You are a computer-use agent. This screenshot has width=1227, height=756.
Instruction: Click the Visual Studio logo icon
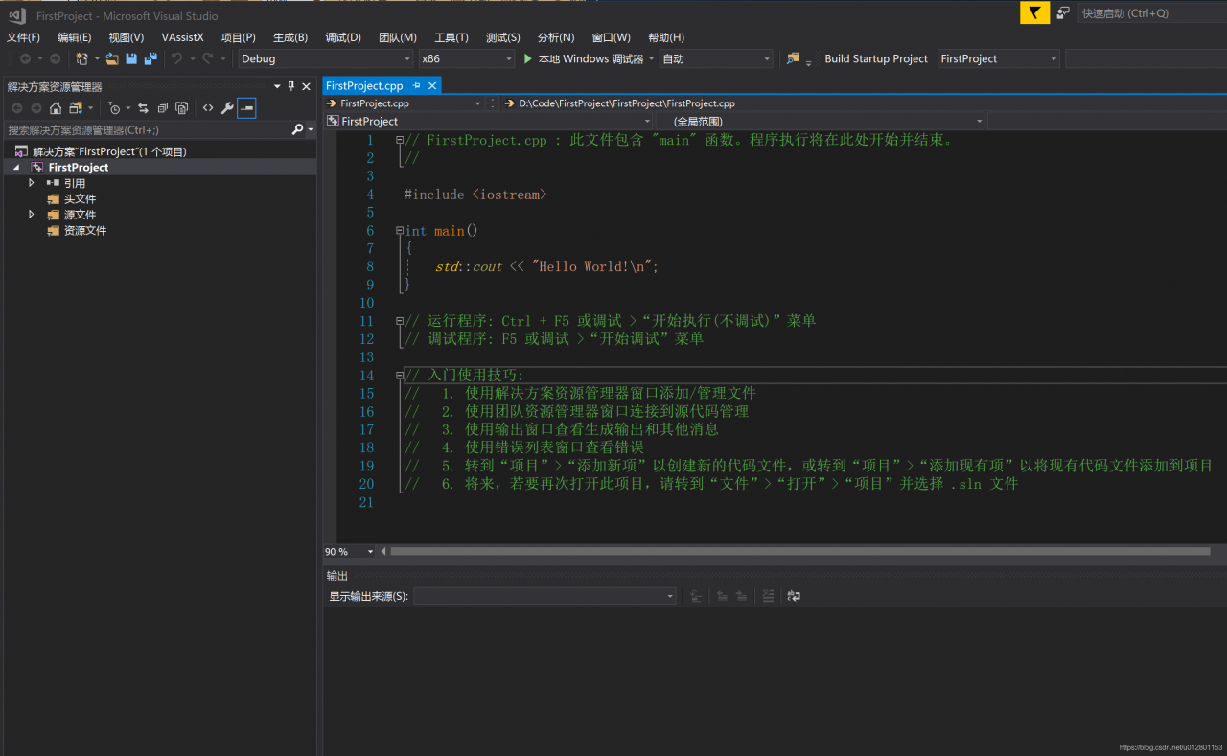17,14
